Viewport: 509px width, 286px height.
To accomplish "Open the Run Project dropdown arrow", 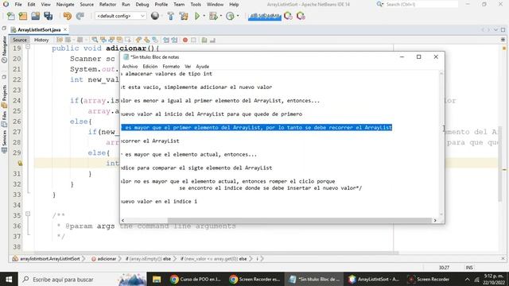I will (x=204, y=16).
